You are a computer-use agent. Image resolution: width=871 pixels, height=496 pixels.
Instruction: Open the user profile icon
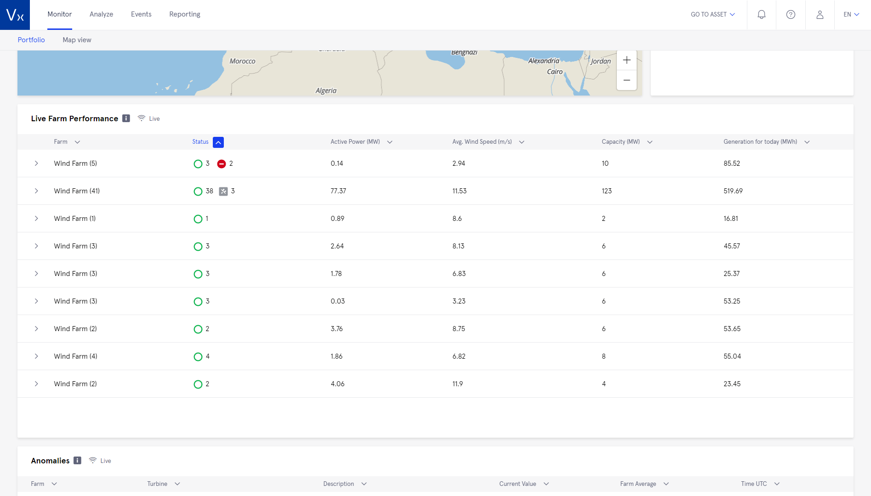(820, 15)
